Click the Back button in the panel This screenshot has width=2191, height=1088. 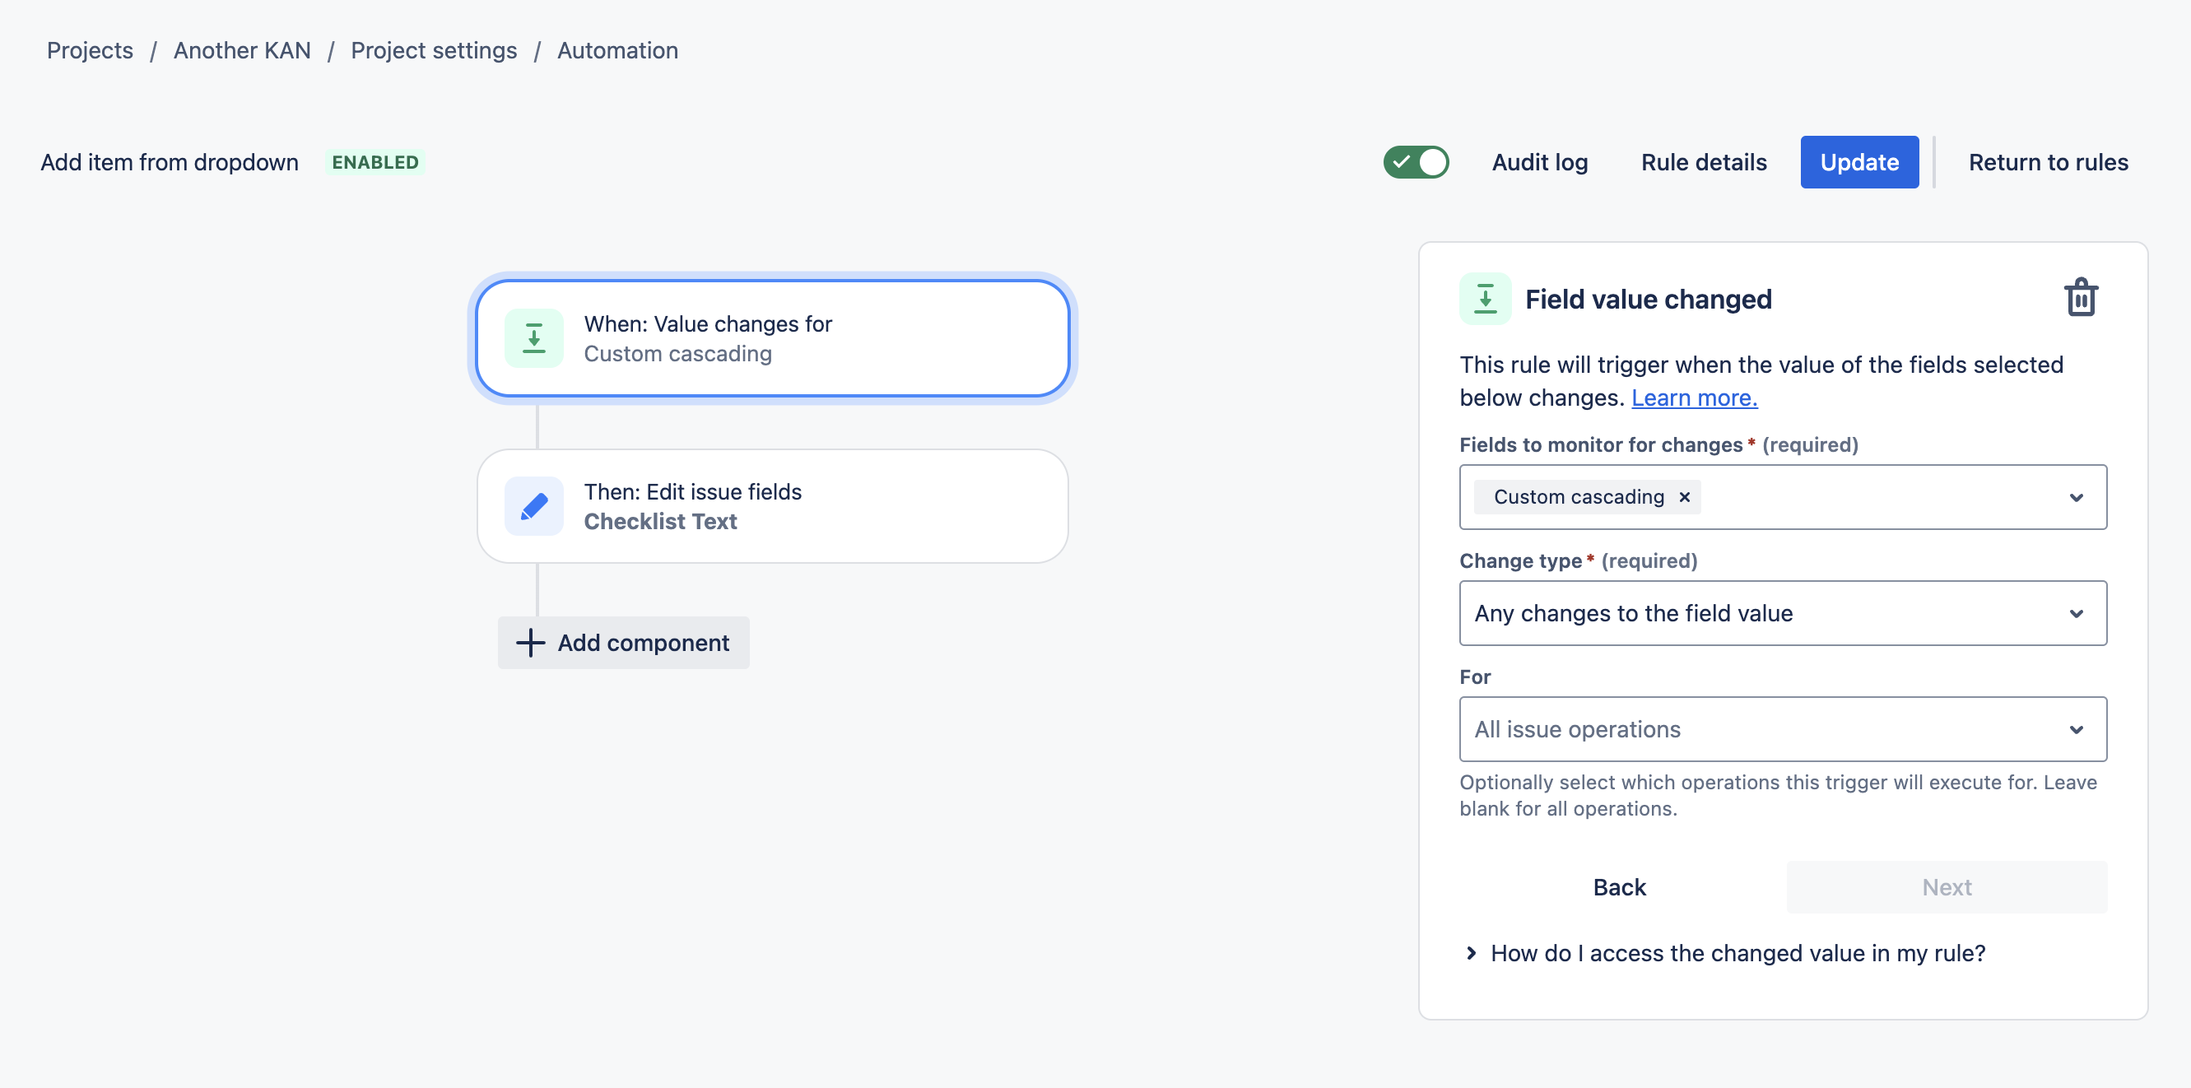click(1619, 886)
